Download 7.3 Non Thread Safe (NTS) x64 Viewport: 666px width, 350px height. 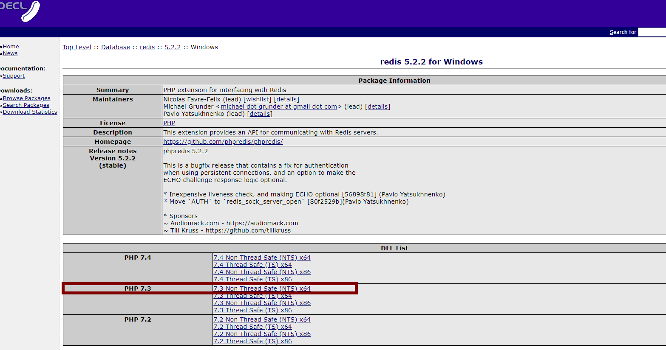[262, 288]
